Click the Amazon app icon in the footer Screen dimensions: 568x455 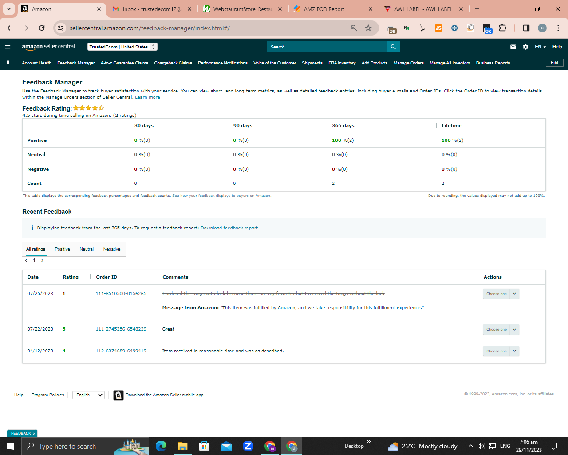118,395
